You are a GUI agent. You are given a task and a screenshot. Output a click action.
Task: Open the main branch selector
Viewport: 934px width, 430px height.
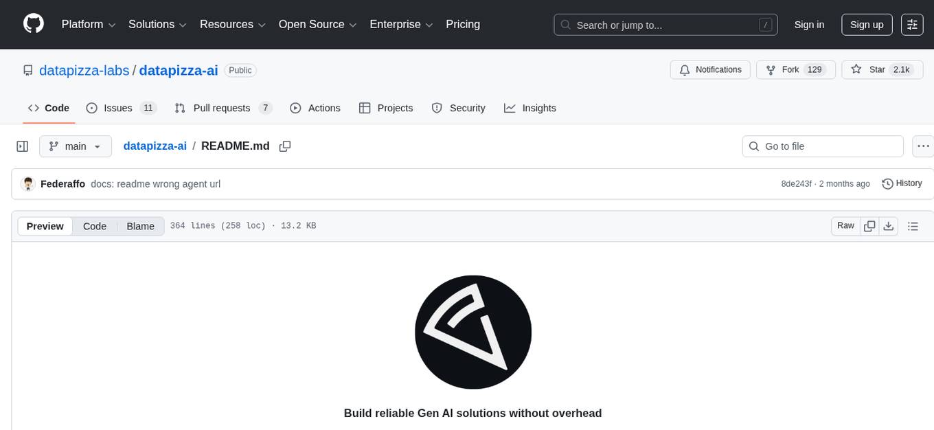[75, 146]
